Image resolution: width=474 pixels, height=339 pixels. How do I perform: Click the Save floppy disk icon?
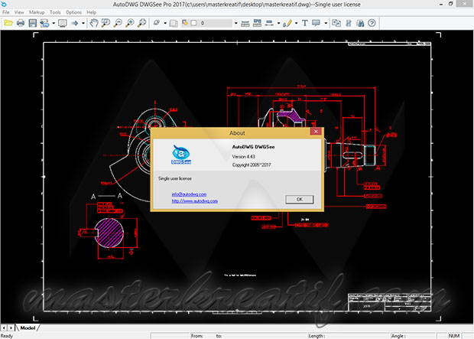[33, 23]
